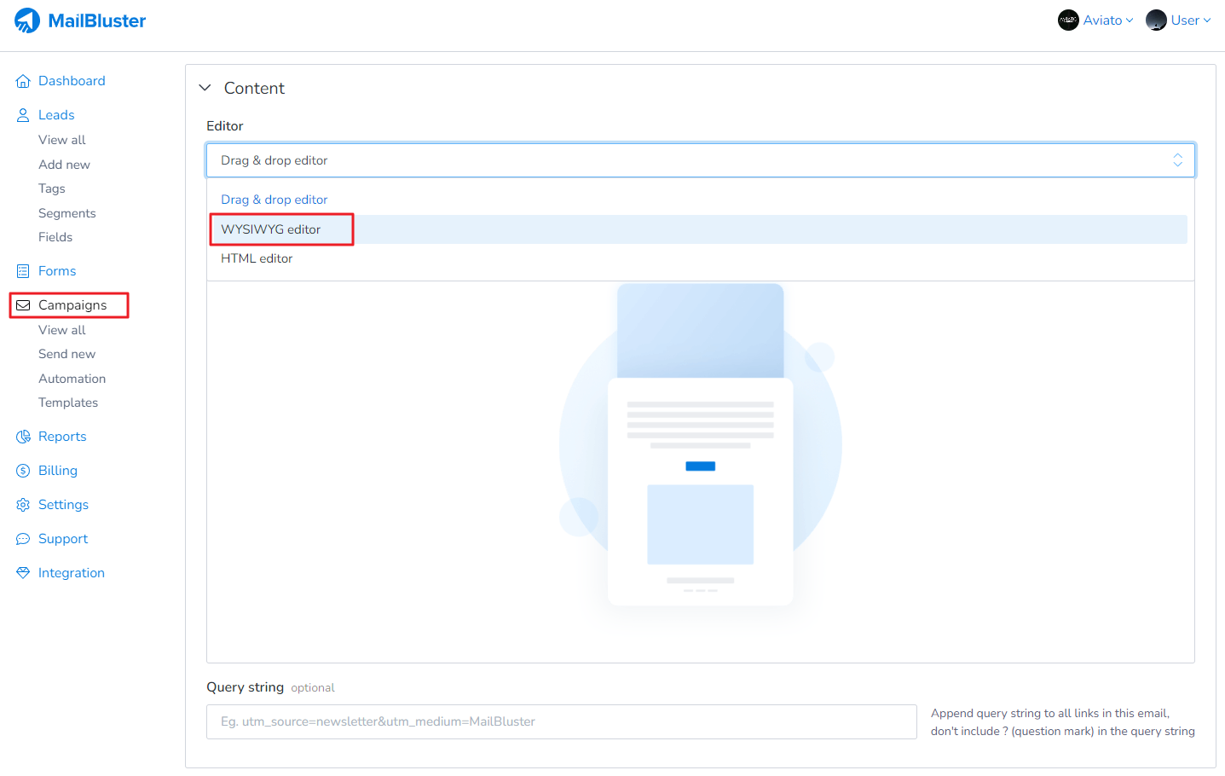Open the User account dropdown

pyautogui.click(x=1178, y=20)
